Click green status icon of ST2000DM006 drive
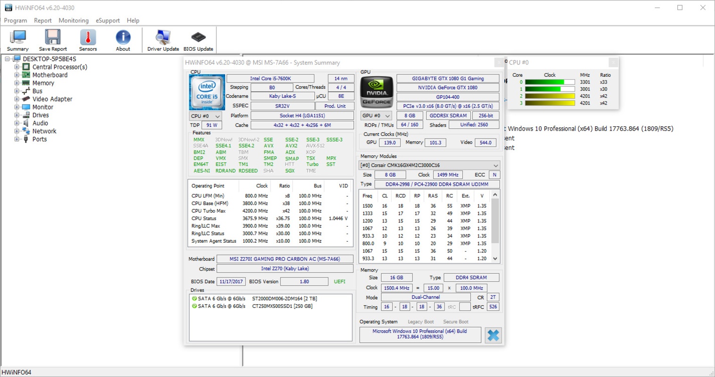Screen dimensions: 715x377 [x=194, y=298]
